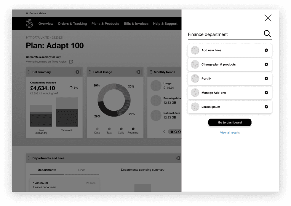The width and height of the screenshot is (291, 206).
Task: Open the Bills & Invoices menu
Action: point(136,24)
